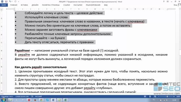Viewport: 181px width, 102px height.
Task: Click the zoom slider handle
Action: point(167,96)
